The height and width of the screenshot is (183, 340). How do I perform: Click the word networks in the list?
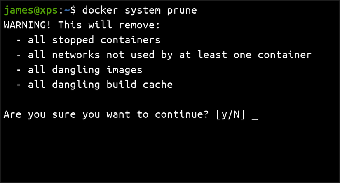76,55
